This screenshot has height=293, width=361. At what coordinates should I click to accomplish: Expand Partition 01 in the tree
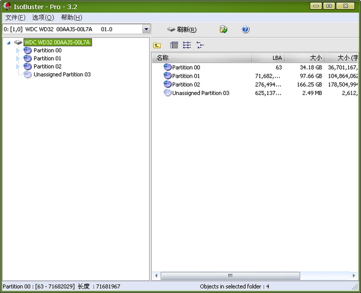[x=17, y=58]
